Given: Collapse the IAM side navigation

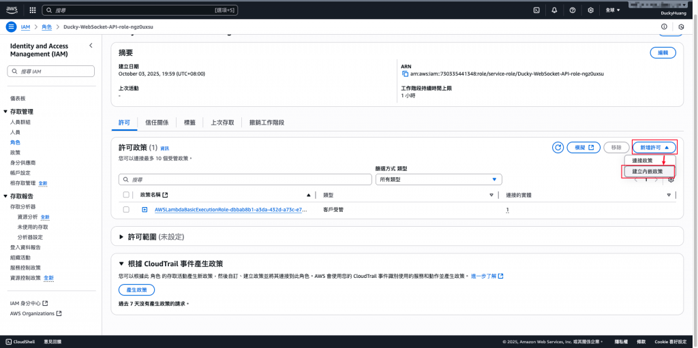Looking at the screenshot, I should [91, 46].
